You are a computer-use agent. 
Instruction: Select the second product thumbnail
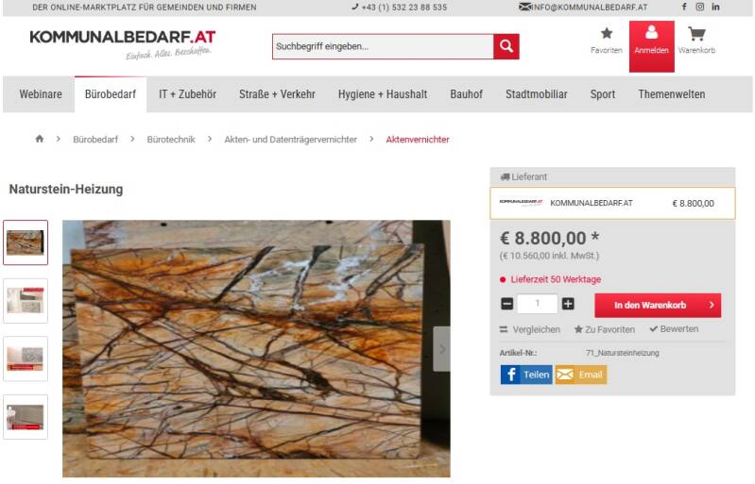[x=26, y=301]
